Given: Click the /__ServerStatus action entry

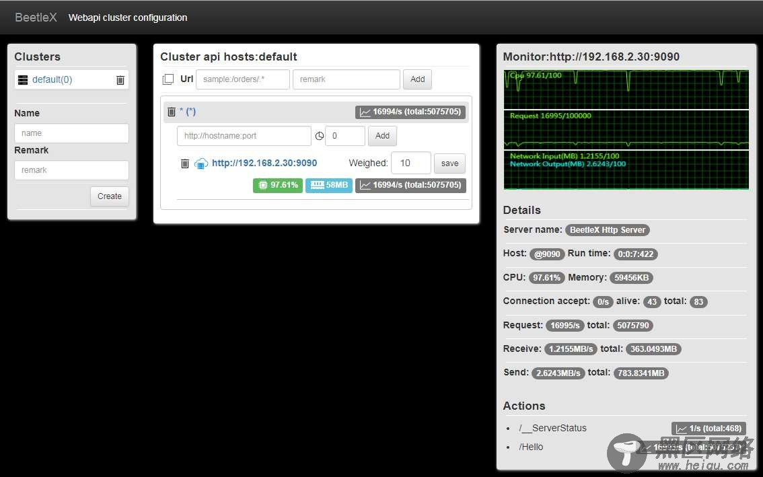Looking at the screenshot, I should [x=553, y=429].
